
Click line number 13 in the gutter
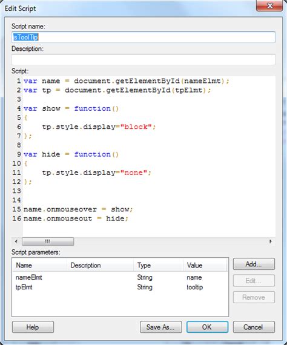(x=17, y=191)
